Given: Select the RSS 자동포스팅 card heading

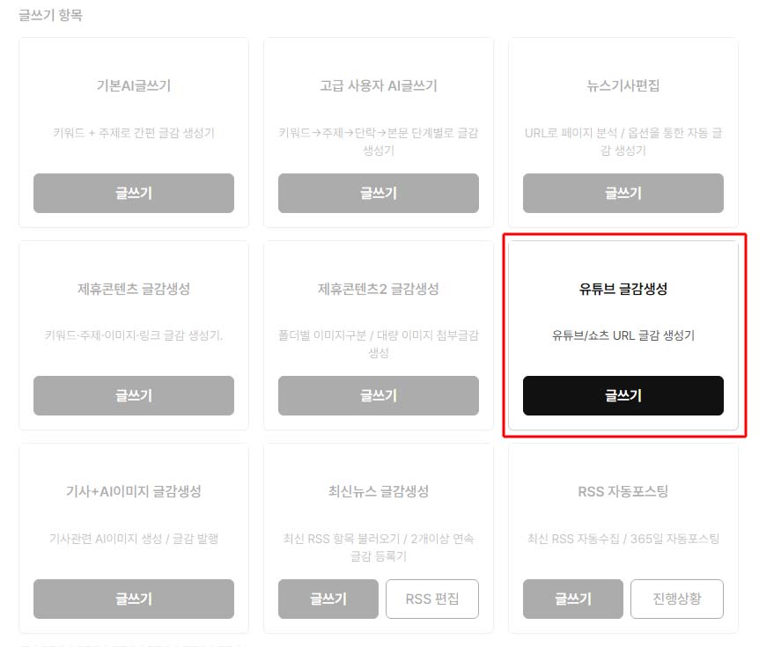Looking at the screenshot, I should [x=623, y=491].
